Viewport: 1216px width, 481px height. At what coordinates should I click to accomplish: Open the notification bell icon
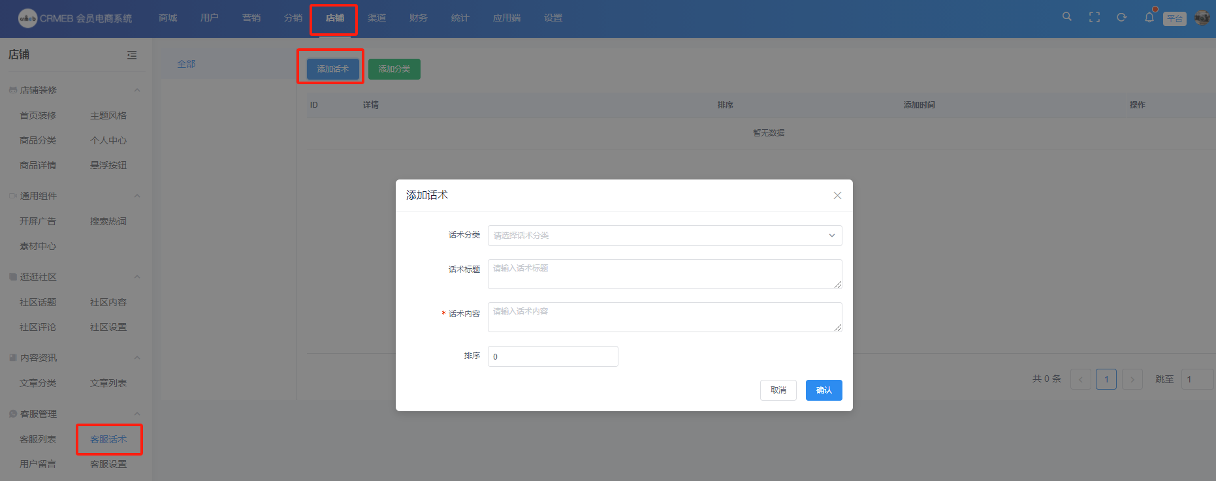[x=1149, y=18]
